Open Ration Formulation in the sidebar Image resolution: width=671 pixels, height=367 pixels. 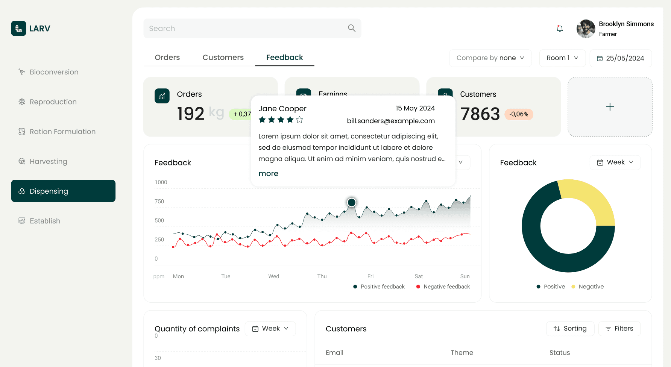coord(62,132)
